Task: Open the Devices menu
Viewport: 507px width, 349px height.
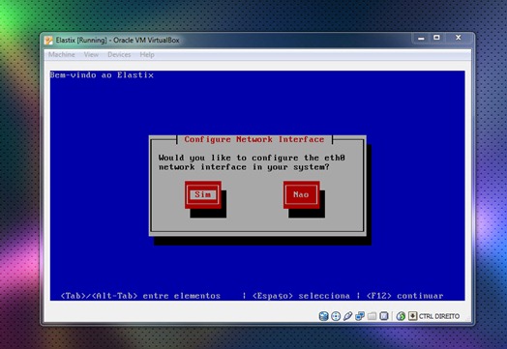Action: pos(119,54)
